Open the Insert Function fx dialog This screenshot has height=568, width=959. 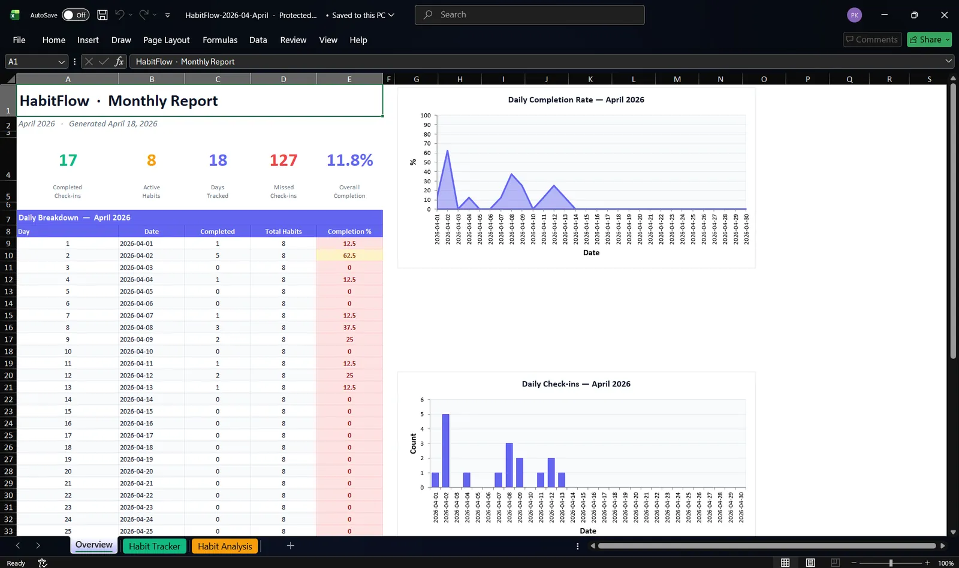point(119,61)
